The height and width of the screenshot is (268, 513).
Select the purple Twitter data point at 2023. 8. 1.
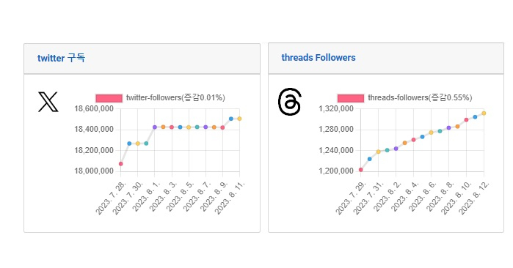(x=155, y=127)
